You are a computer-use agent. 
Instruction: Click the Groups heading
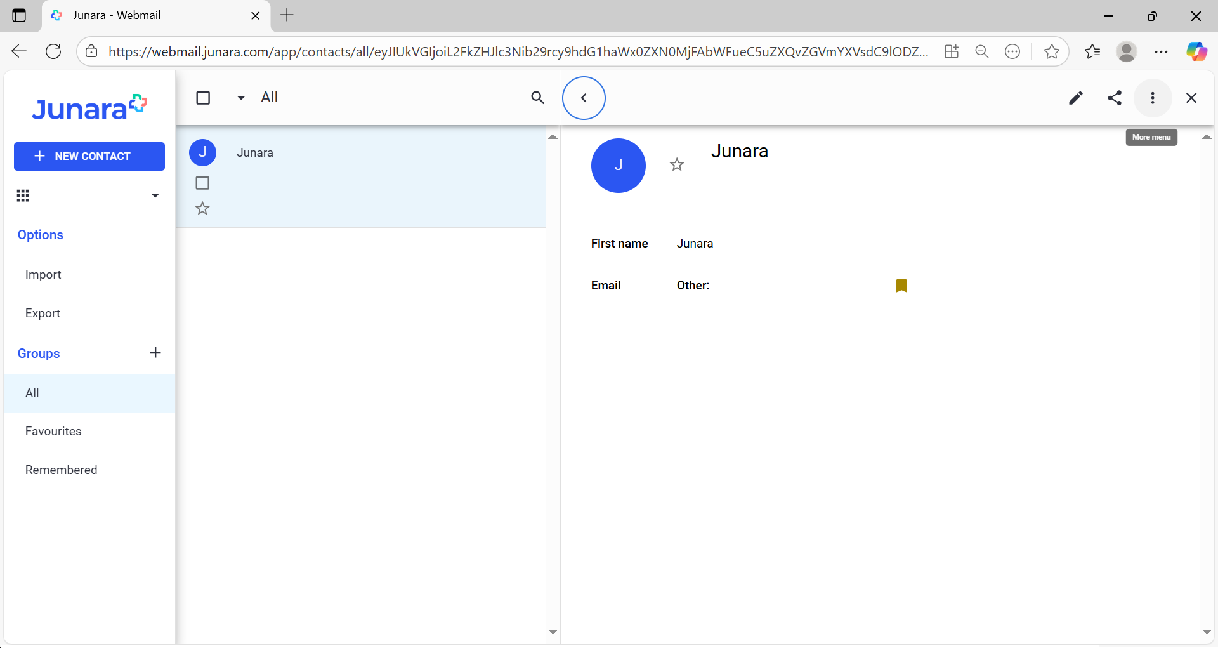coord(39,354)
